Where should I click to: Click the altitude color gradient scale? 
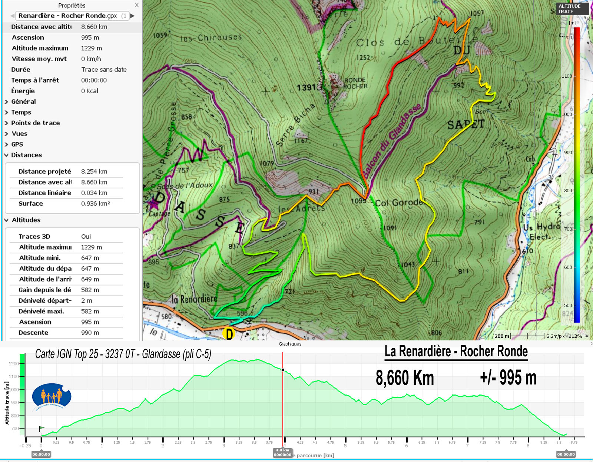click(x=577, y=175)
